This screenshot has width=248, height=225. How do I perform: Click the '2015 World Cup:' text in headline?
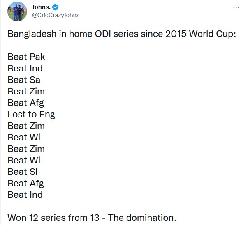point(201,34)
